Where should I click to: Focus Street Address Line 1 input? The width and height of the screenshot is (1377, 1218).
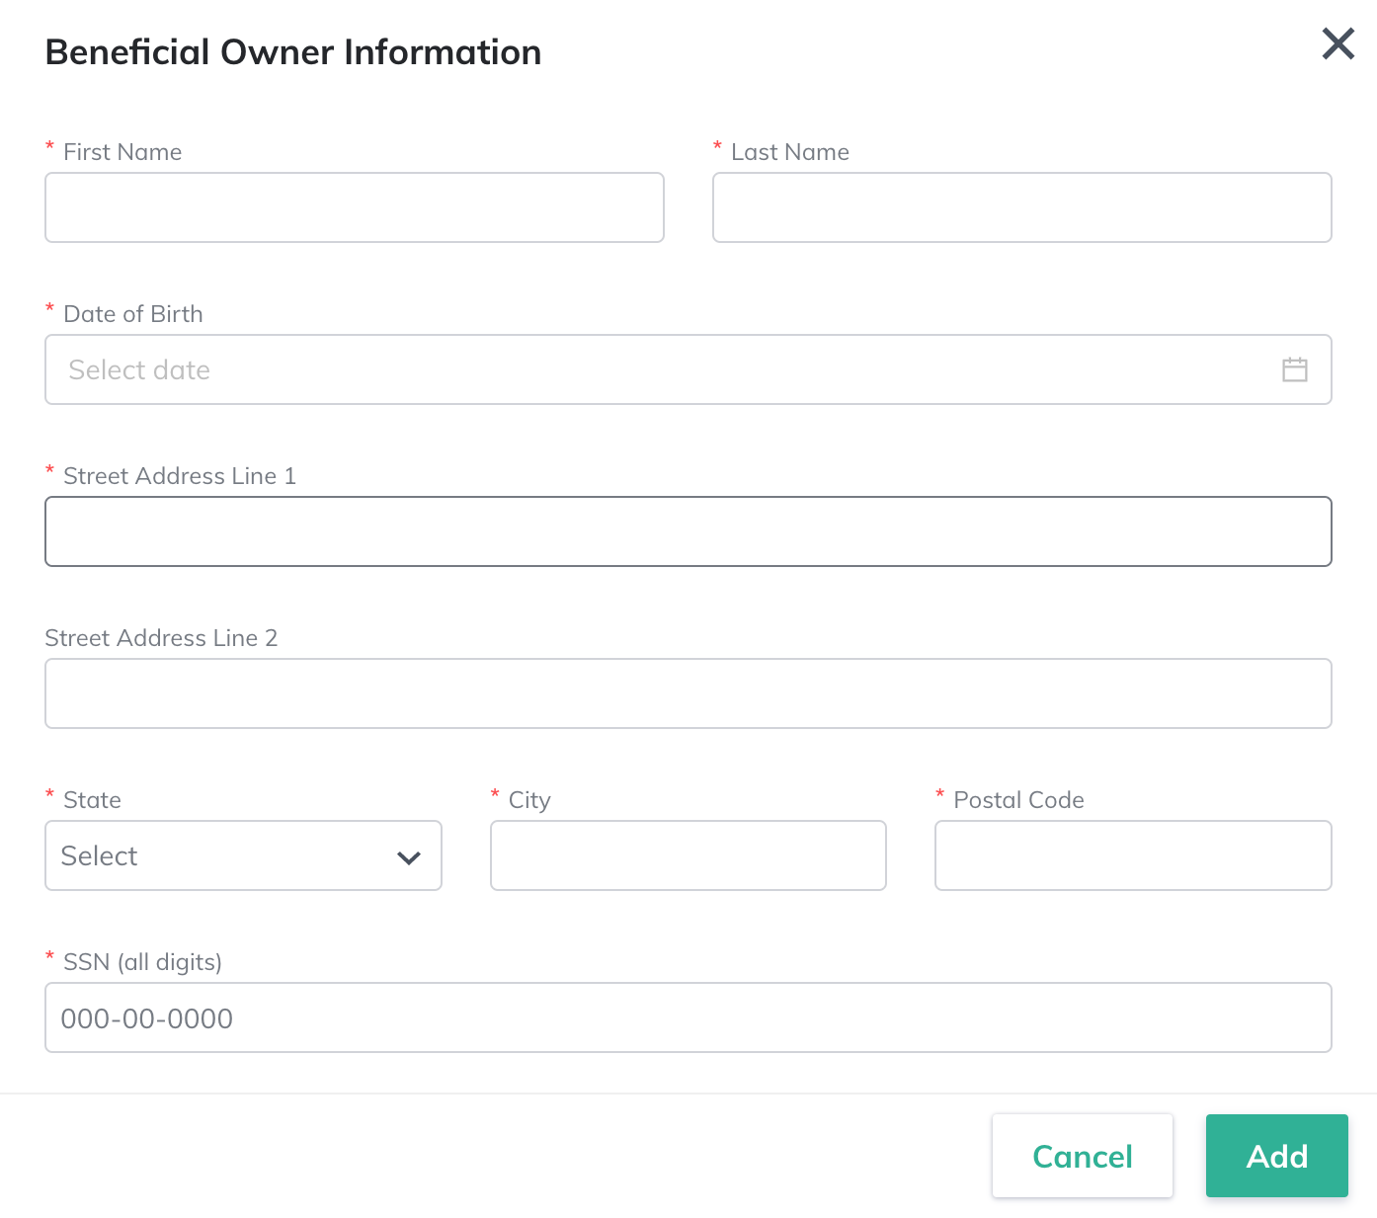pyautogui.click(x=688, y=531)
